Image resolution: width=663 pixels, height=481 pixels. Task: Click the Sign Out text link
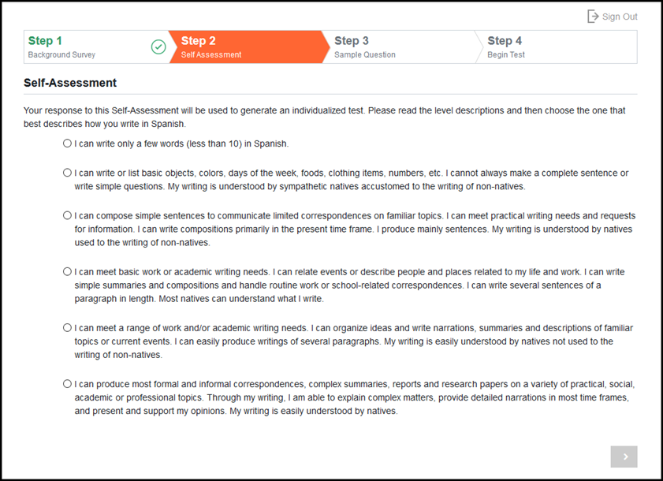(620, 17)
